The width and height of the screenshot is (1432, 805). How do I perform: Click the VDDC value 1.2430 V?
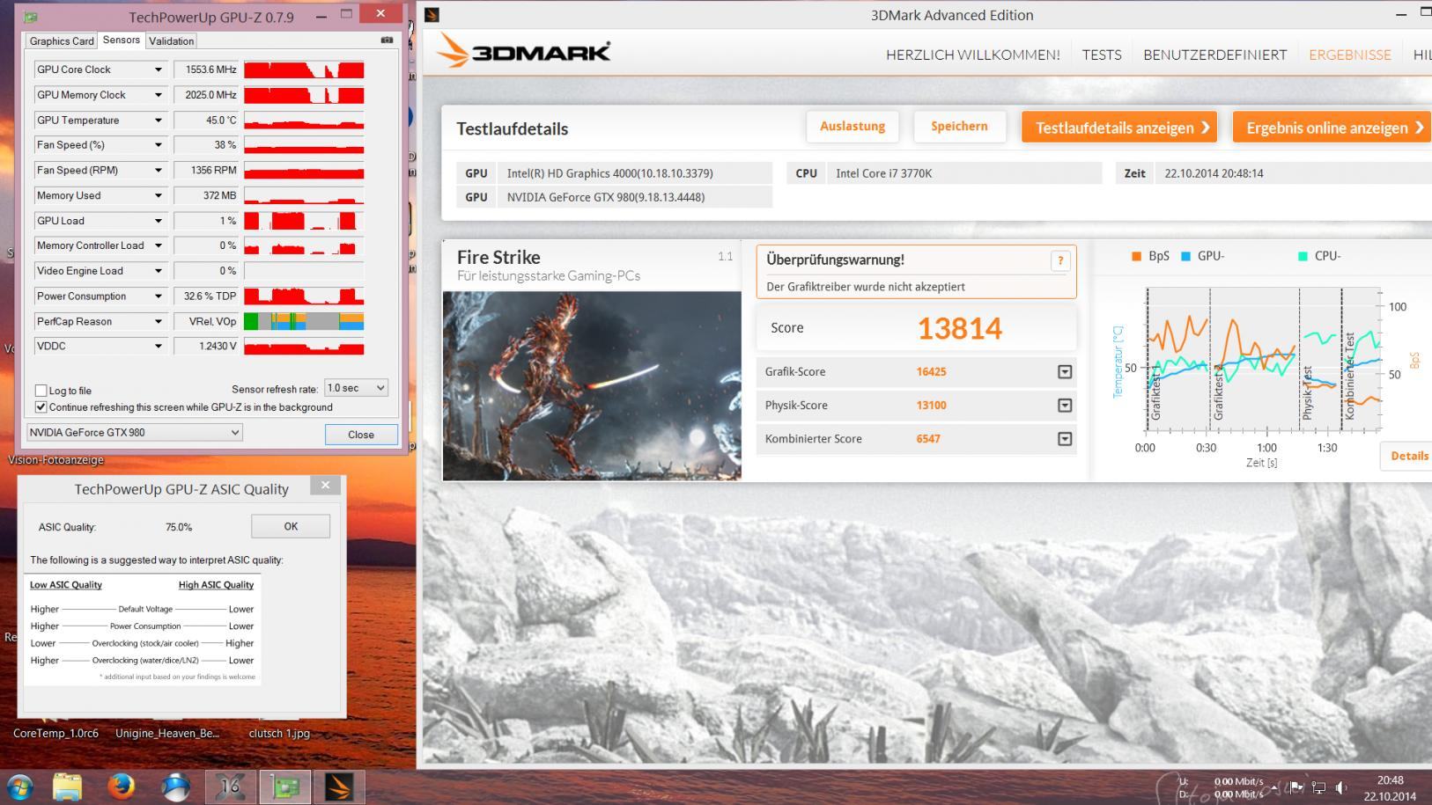pyautogui.click(x=217, y=347)
